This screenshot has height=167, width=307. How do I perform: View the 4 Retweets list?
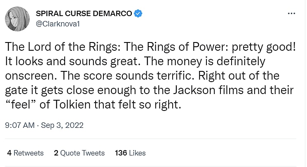click(25, 153)
